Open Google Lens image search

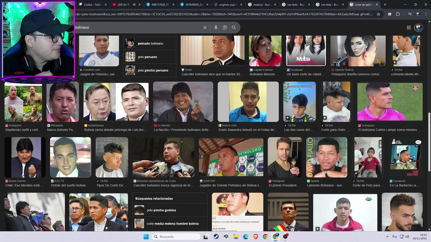point(225,28)
